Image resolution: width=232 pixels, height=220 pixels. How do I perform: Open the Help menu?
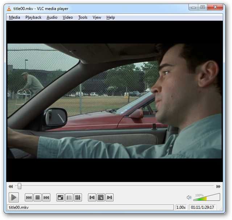coord(111,17)
